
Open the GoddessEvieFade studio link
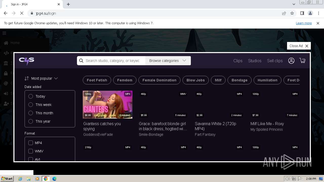click(x=98, y=134)
